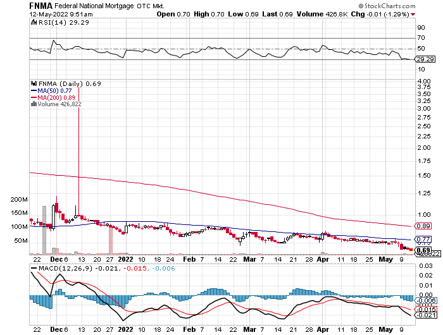Click the black MACD line swatch
The width and height of the screenshot is (443, 335).
34,268
